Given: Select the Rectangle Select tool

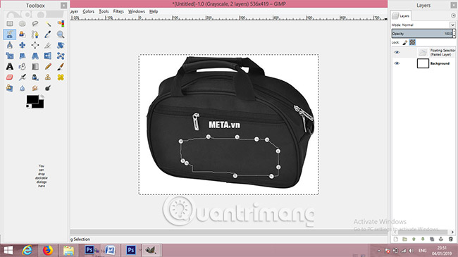Looking at the screenshot, I should tap(10, 24).
